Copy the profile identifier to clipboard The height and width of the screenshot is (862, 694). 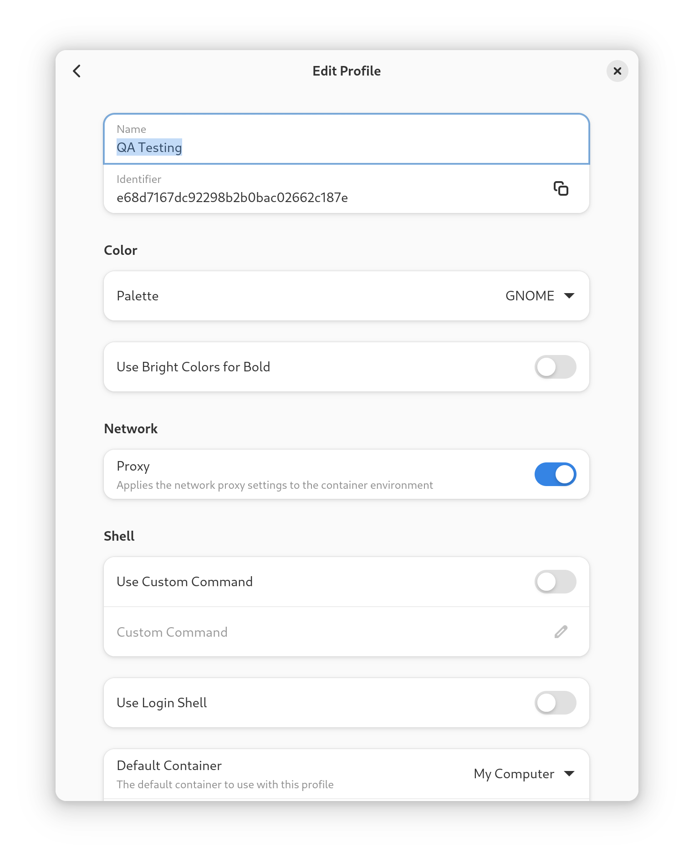[x=561, y=188]
